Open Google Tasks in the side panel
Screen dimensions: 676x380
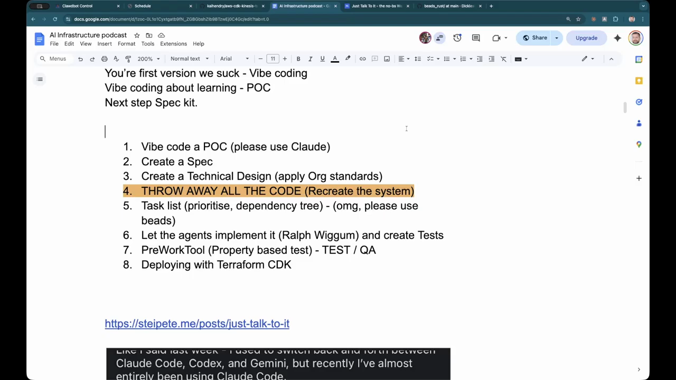pos(639,102)
